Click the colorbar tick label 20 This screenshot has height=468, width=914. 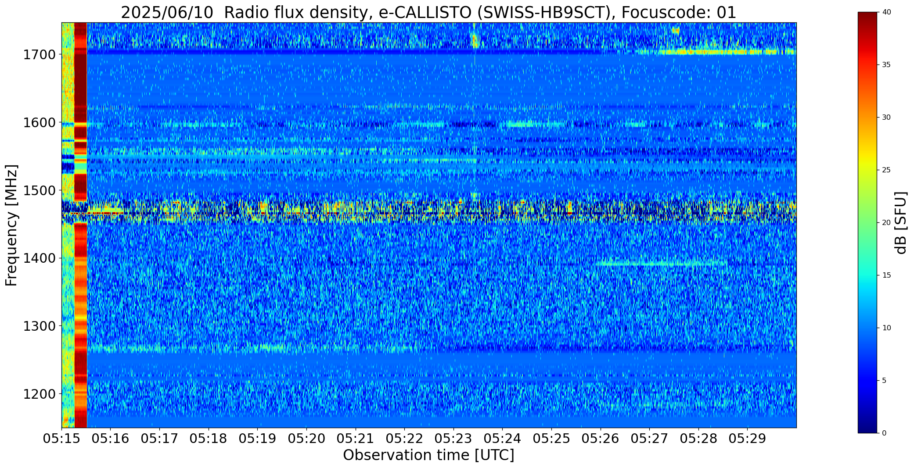886,223
